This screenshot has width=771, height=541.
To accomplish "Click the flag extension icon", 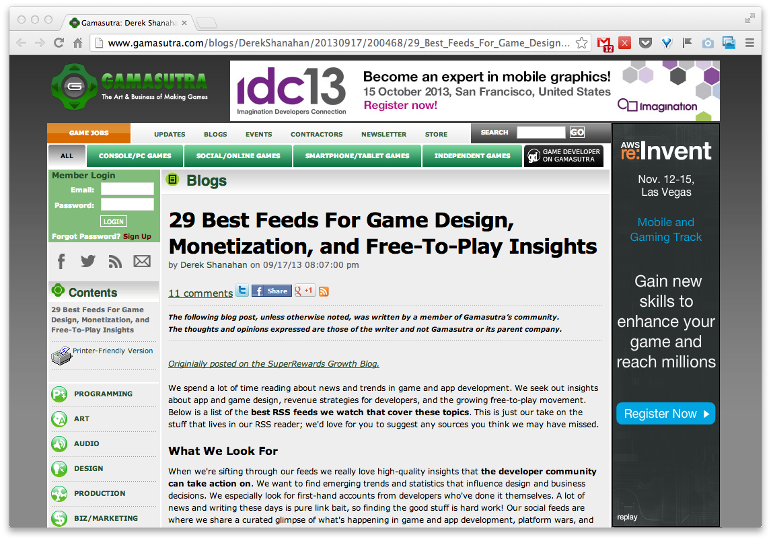I will point(688,43).
